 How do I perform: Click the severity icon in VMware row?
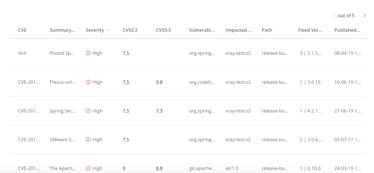coord(88,139)
